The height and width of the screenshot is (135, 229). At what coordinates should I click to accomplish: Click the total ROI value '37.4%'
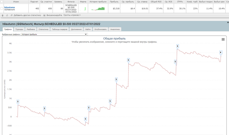coord(159,9)
